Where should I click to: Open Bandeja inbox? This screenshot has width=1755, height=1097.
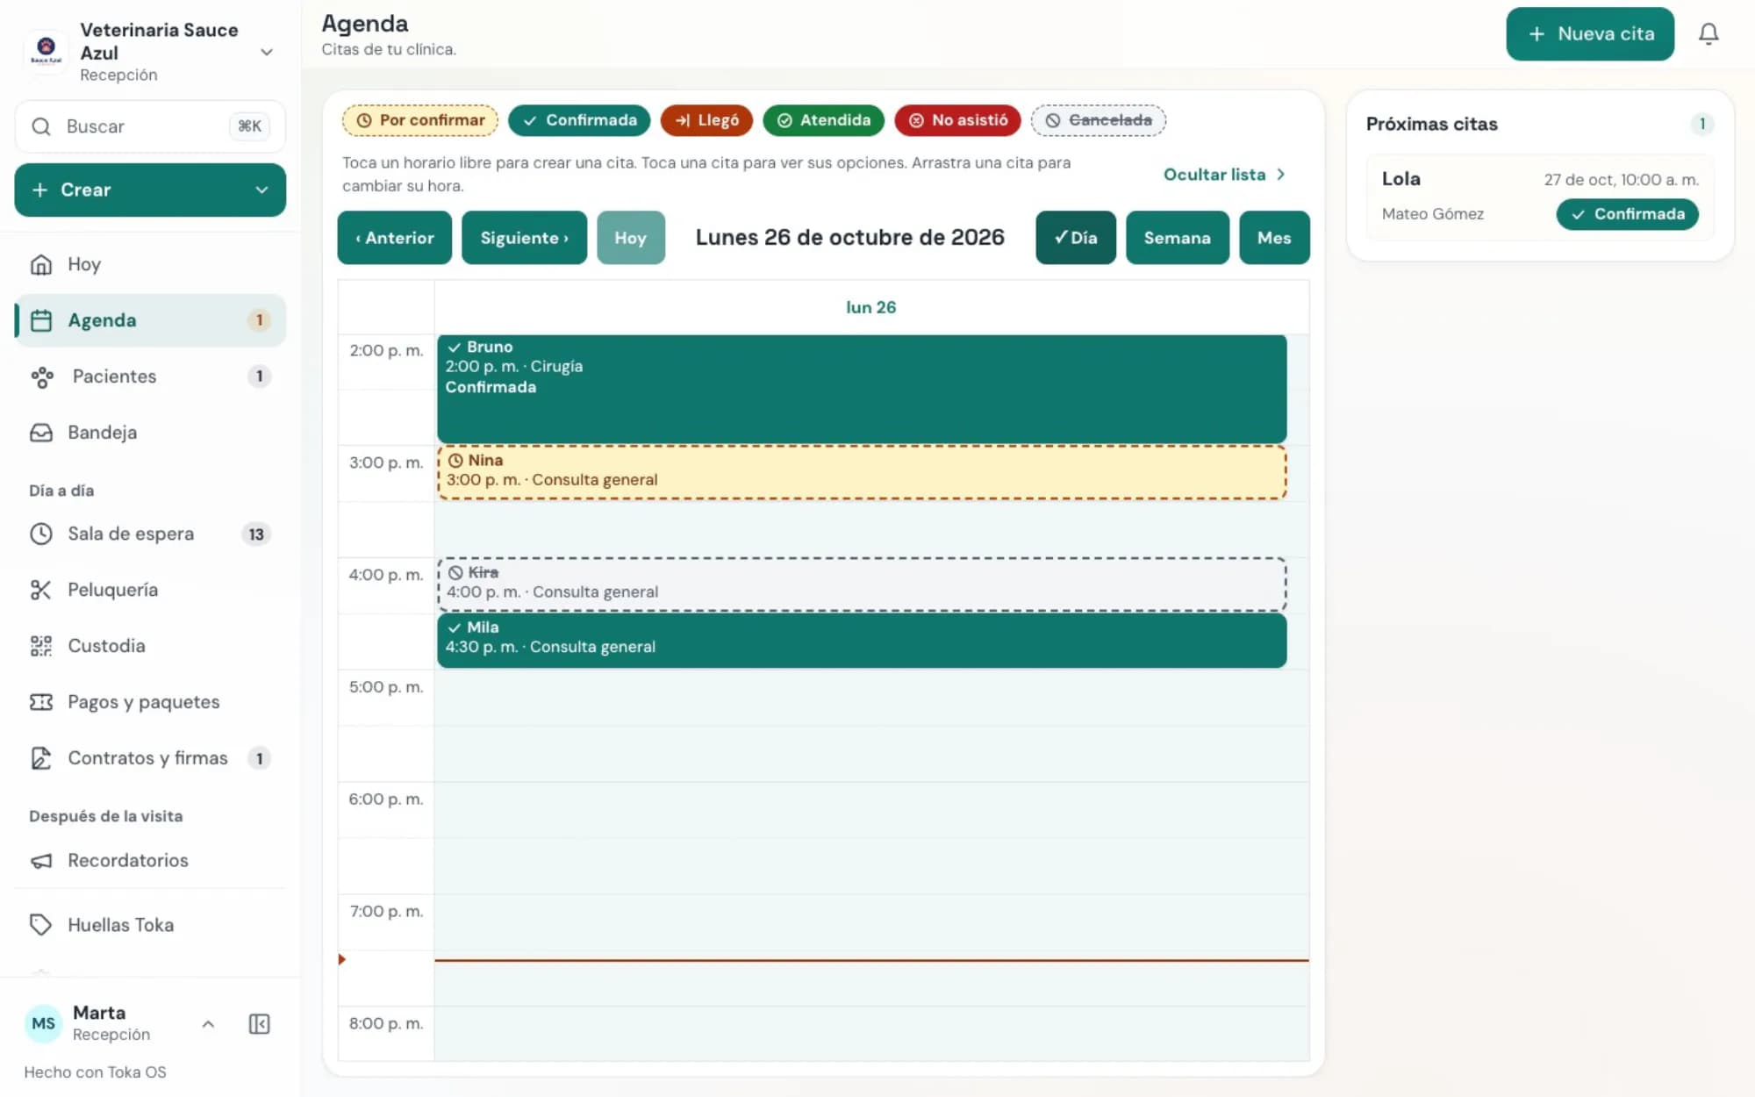tap(150, 433)
